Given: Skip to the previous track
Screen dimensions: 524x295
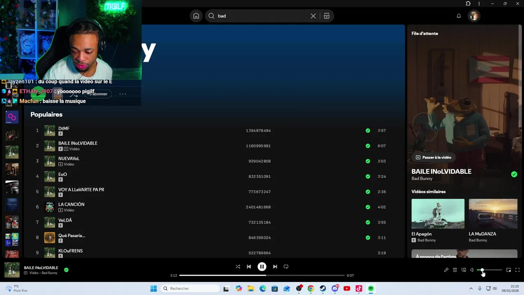Looking at the screenshot, I should (x=249, y=267).
